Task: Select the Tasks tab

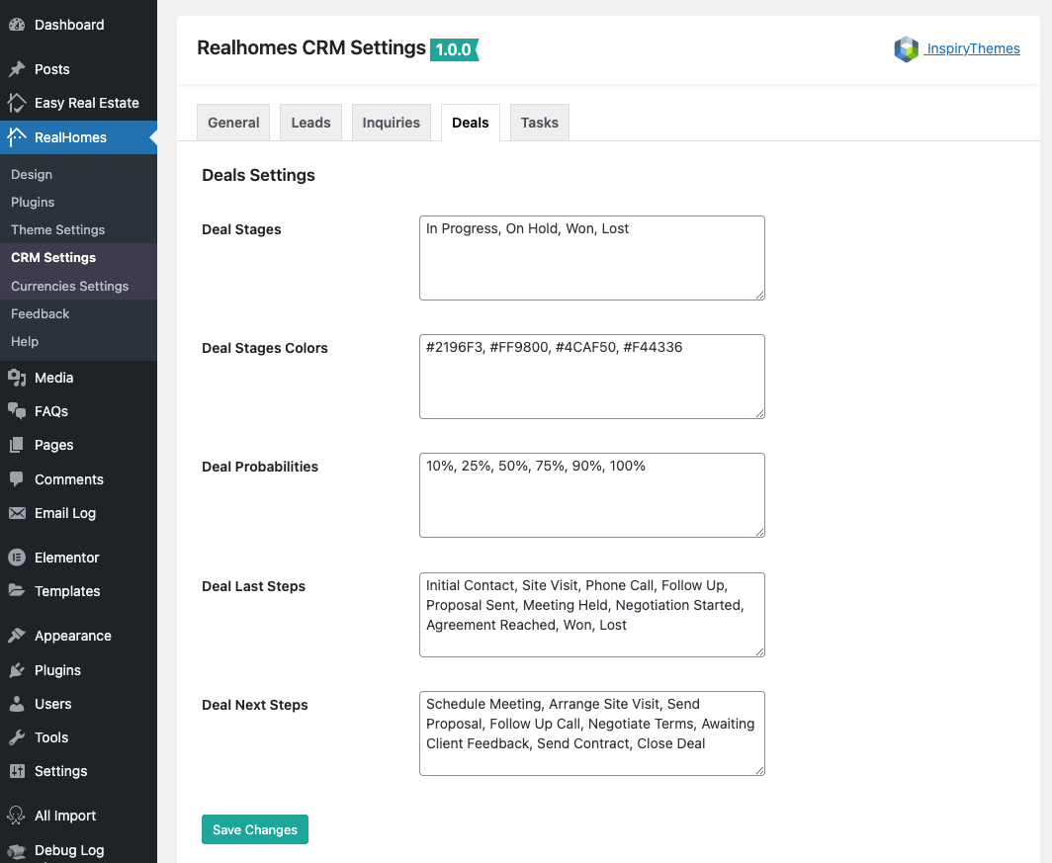Action: click(539, 123)
